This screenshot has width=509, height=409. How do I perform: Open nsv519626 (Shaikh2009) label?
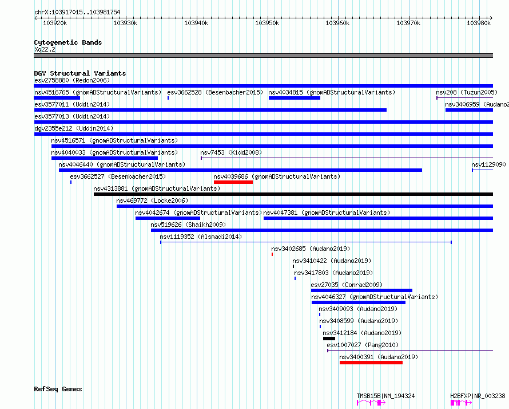(188, 225)
